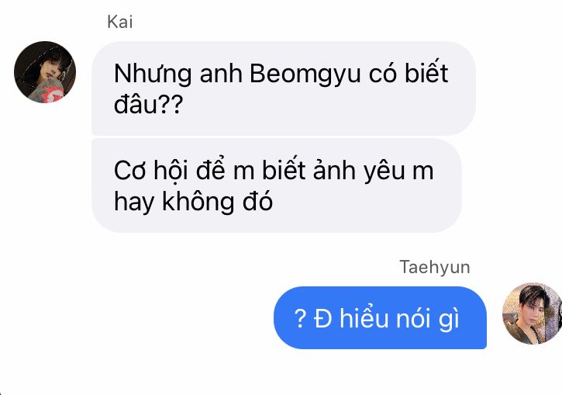Click the word 'Nhưng' in the first bubble
562x395 pixels.
point(153,74)
